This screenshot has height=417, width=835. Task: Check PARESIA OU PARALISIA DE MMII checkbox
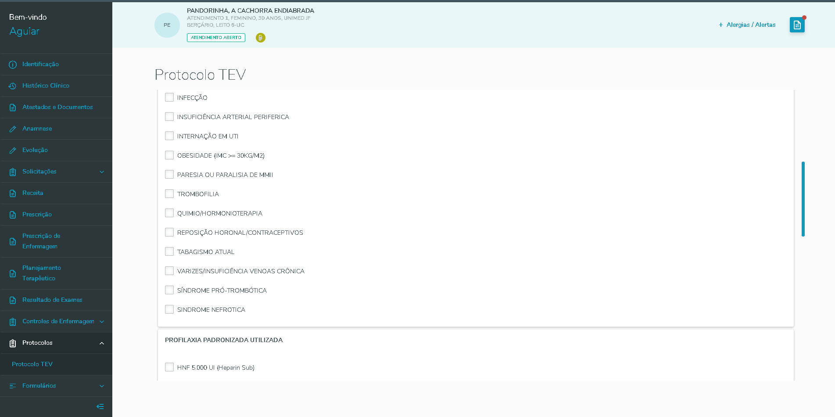(x=169, y=174)
